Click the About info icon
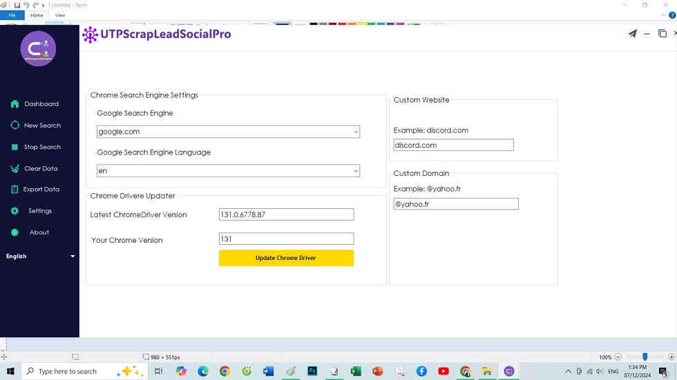Image resolution: width=677 pixels, height=380 pixels. coord(15,232)
